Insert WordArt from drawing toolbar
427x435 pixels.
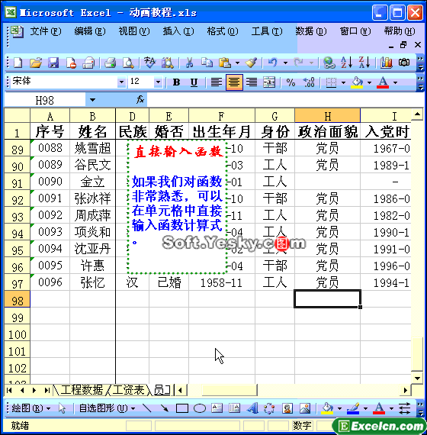(252, 408)
